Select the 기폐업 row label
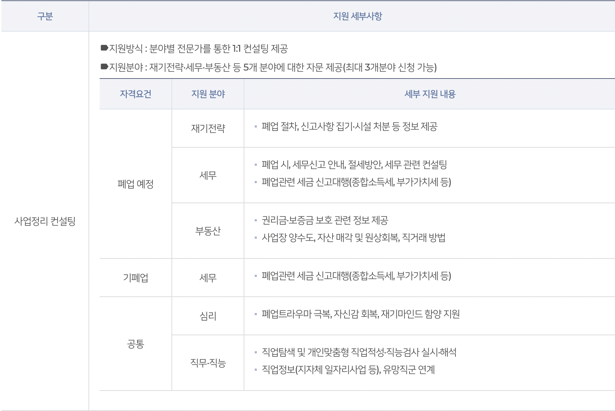 pyautogui.click(x=135, y=278)
